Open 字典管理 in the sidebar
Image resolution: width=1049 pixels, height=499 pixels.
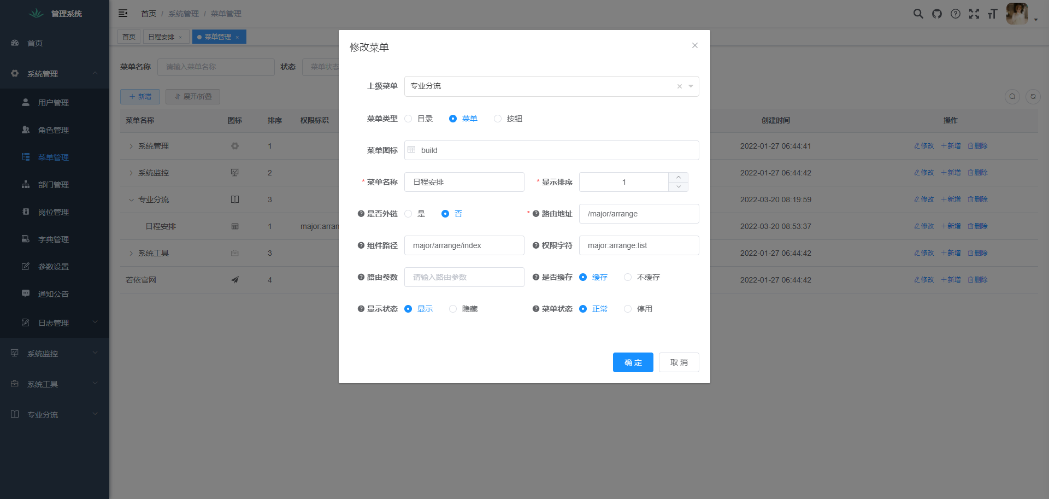click(x=55, y=239)
